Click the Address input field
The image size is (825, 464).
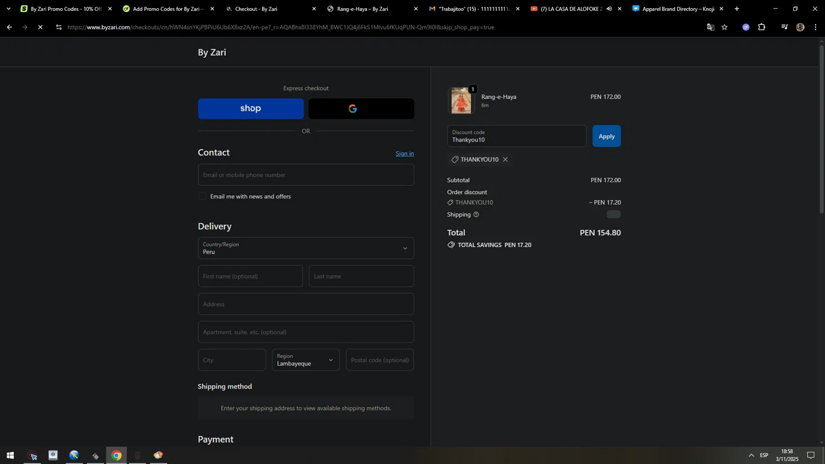click(306, 304)
